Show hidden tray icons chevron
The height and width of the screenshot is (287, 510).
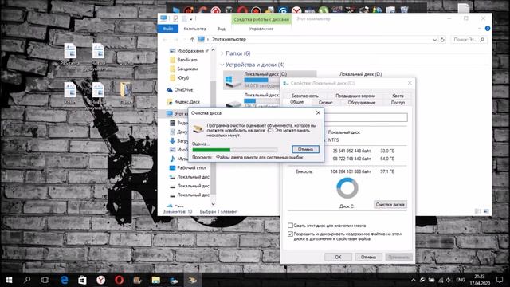tap(414, 280)
